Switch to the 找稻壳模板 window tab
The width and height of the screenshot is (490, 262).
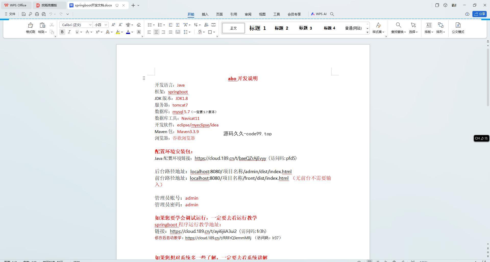(x=49, y=5)
